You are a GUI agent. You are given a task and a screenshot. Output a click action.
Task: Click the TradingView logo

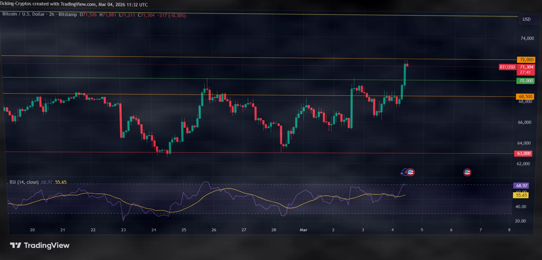coord(40,245)
